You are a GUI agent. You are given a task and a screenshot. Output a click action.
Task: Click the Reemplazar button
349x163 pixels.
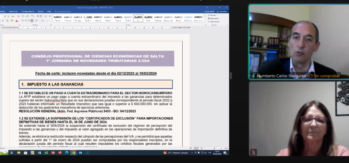coord(214,18)
